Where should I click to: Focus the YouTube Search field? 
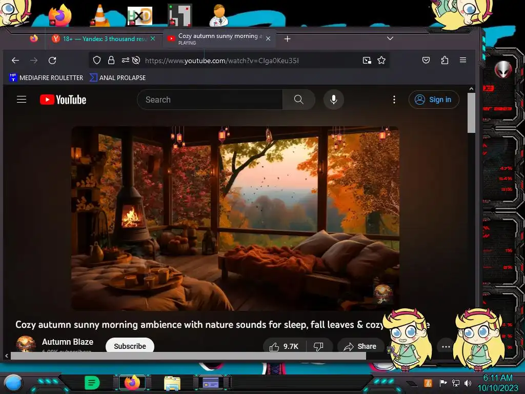(x=210, y=100)
